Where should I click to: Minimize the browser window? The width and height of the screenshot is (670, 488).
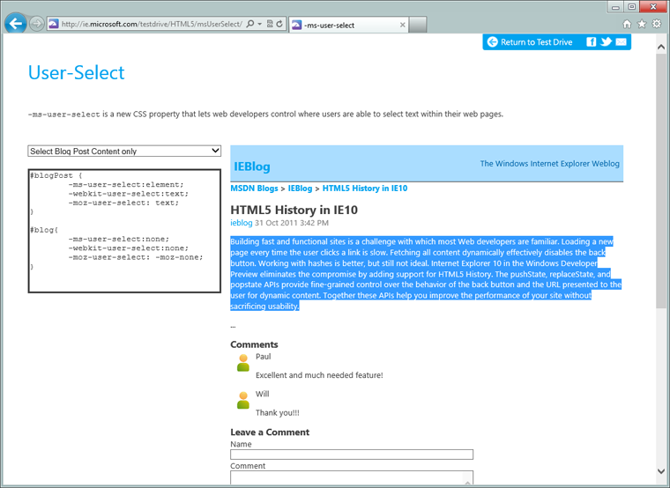pos(615,7)
